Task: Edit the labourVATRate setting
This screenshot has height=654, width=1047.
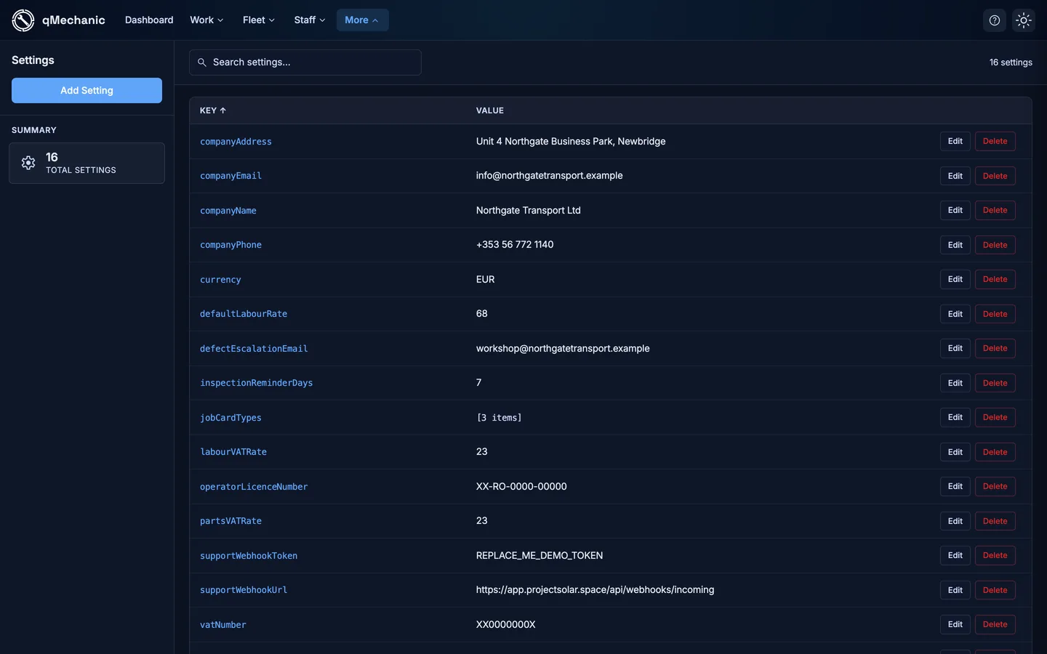Action: pos(955,452)
